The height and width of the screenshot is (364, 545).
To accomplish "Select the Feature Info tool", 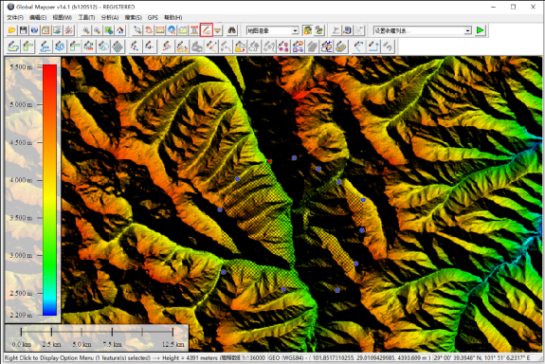I will [x=172, y=30].
